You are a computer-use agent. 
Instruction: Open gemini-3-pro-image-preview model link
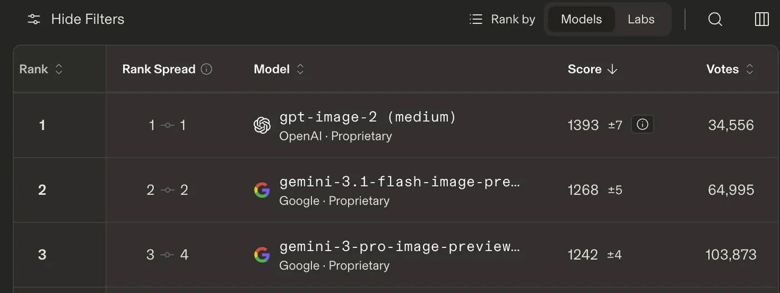pyautogui.click(x=399, y=246)
